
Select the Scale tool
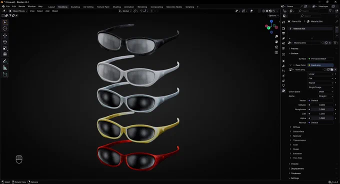tap(5, 48)
